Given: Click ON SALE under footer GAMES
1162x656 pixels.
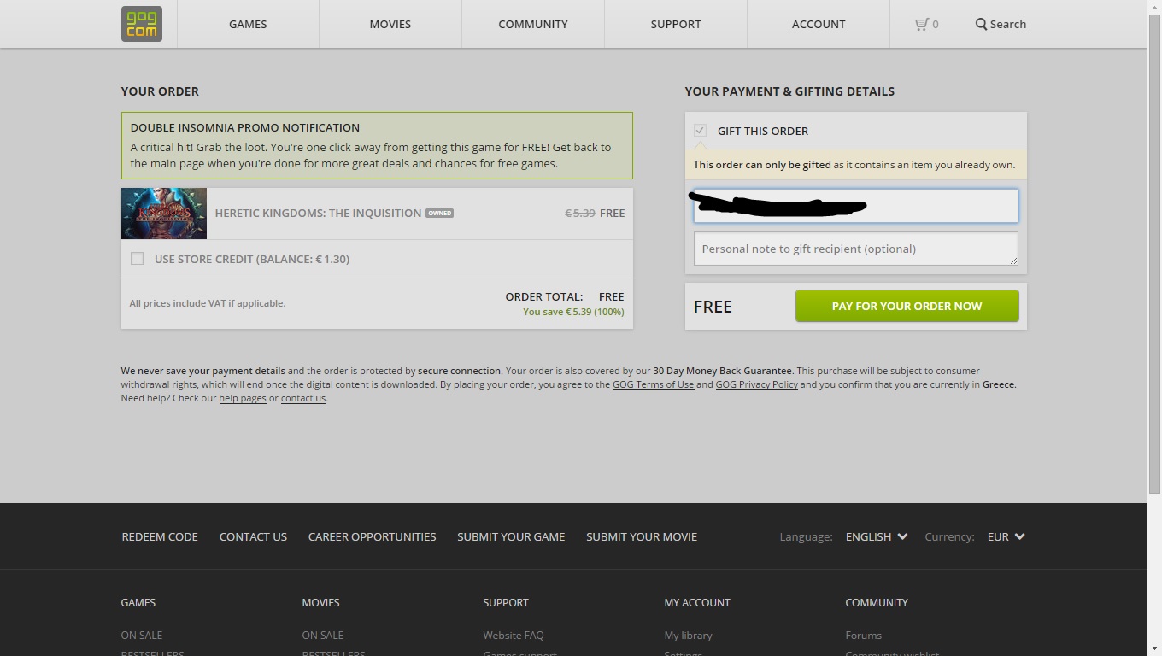Looking at the screenshot, I should tap(142, 635).
